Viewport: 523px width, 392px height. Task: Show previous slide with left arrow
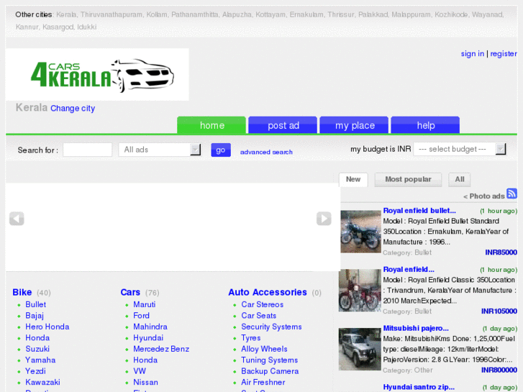tap(17, 219)
